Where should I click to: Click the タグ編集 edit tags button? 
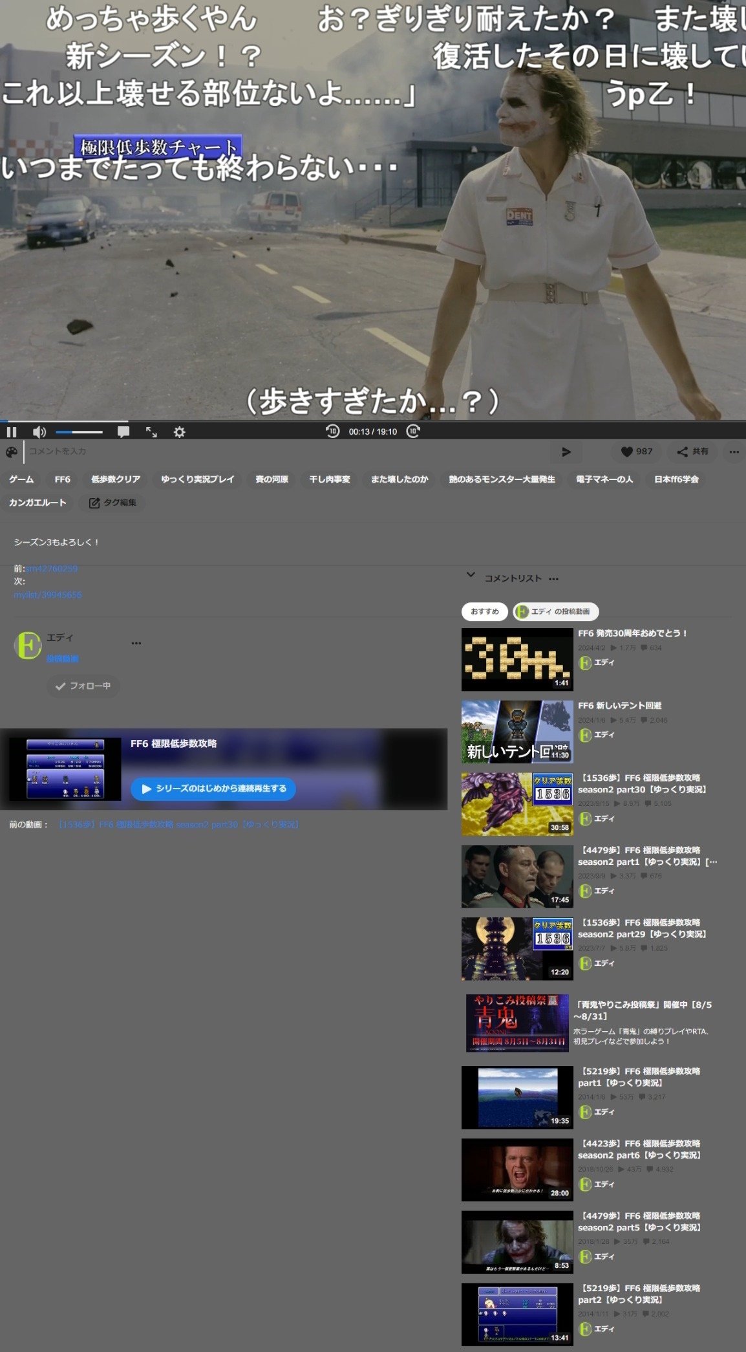[x=112, y=503]
